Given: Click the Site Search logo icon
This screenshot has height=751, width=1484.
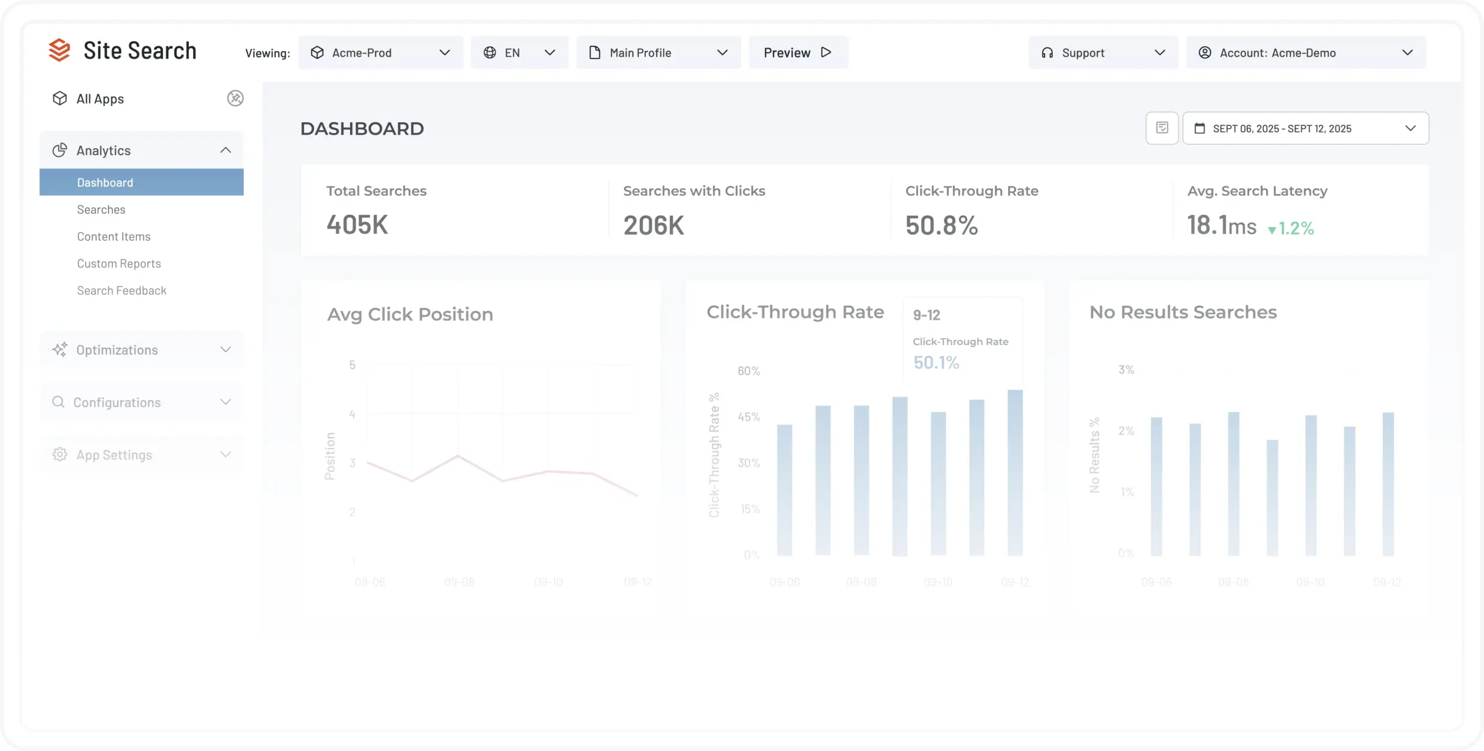Looking at the screenshot, I should [59, 50].
